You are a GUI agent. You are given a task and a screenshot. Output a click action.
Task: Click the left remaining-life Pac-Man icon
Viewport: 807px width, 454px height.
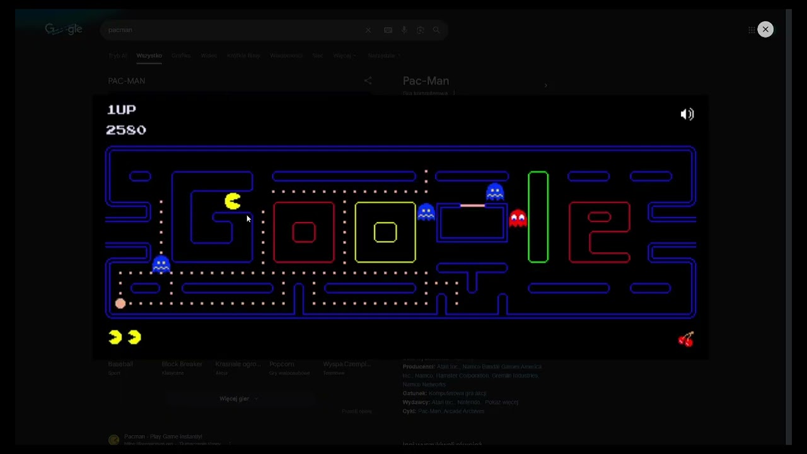point(115,337)
